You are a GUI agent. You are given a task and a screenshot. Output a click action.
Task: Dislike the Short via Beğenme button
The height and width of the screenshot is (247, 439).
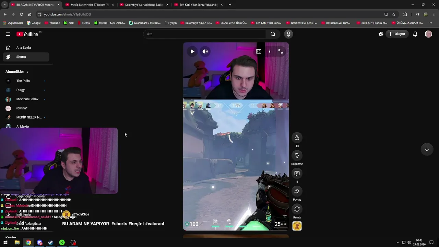pyautogui.click(x=297, y=155)
